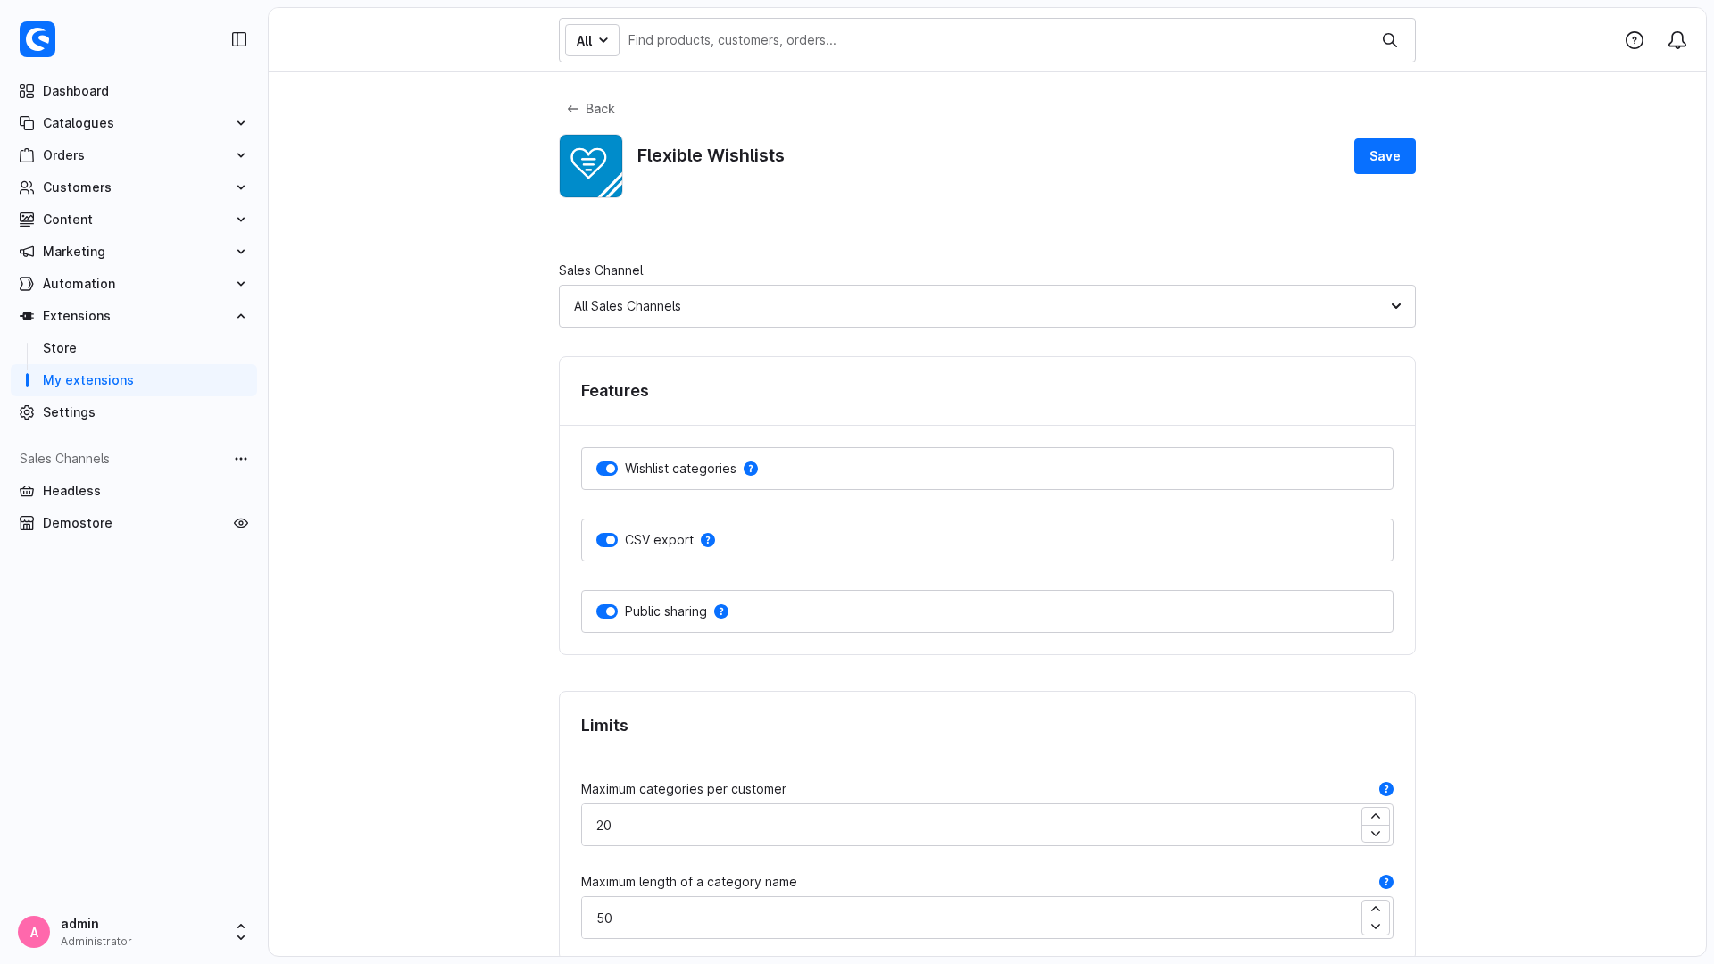Open the Content menu

(134, 220)
